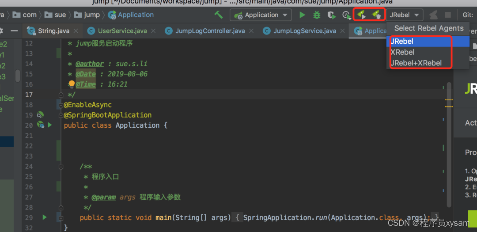Click the yellow light bulb on line 16

click(x=72, y=84)
